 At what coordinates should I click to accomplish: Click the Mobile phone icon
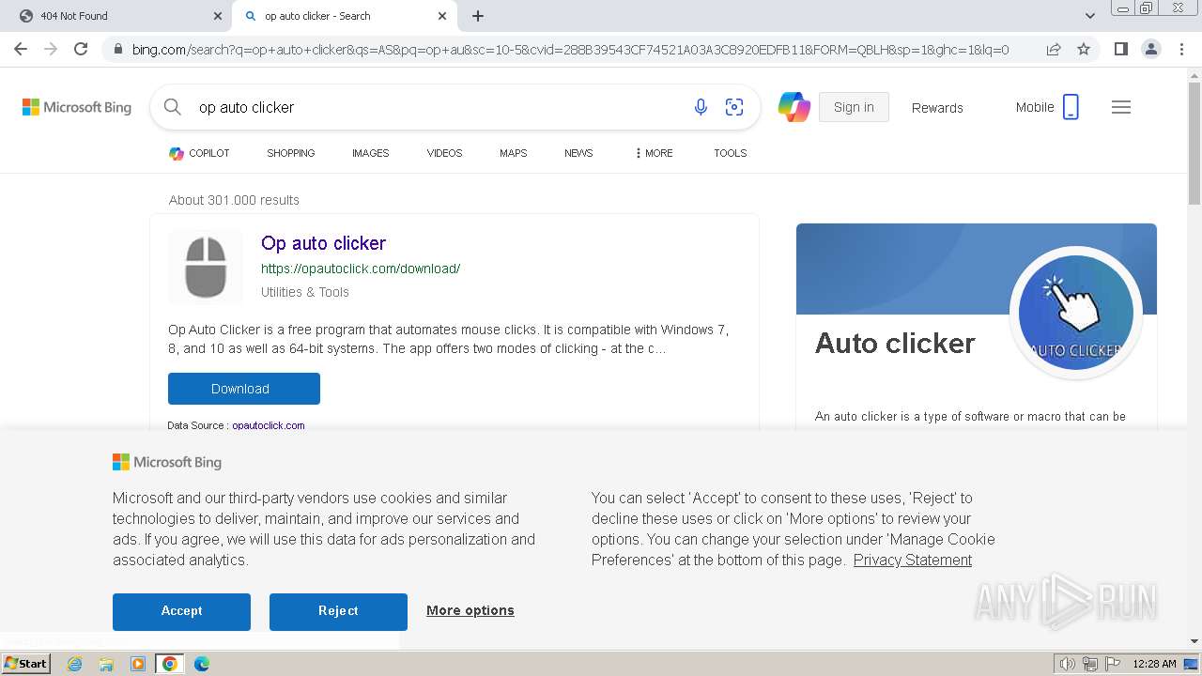coord(1071,107)
